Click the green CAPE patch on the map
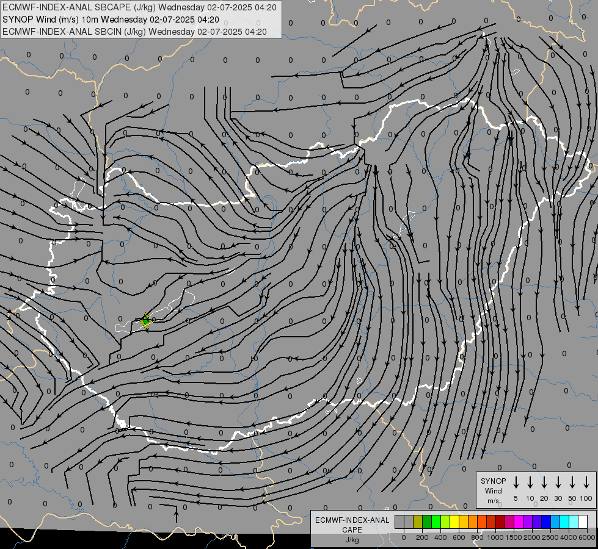This screenshot has height=549, width=598. [146, 321]
